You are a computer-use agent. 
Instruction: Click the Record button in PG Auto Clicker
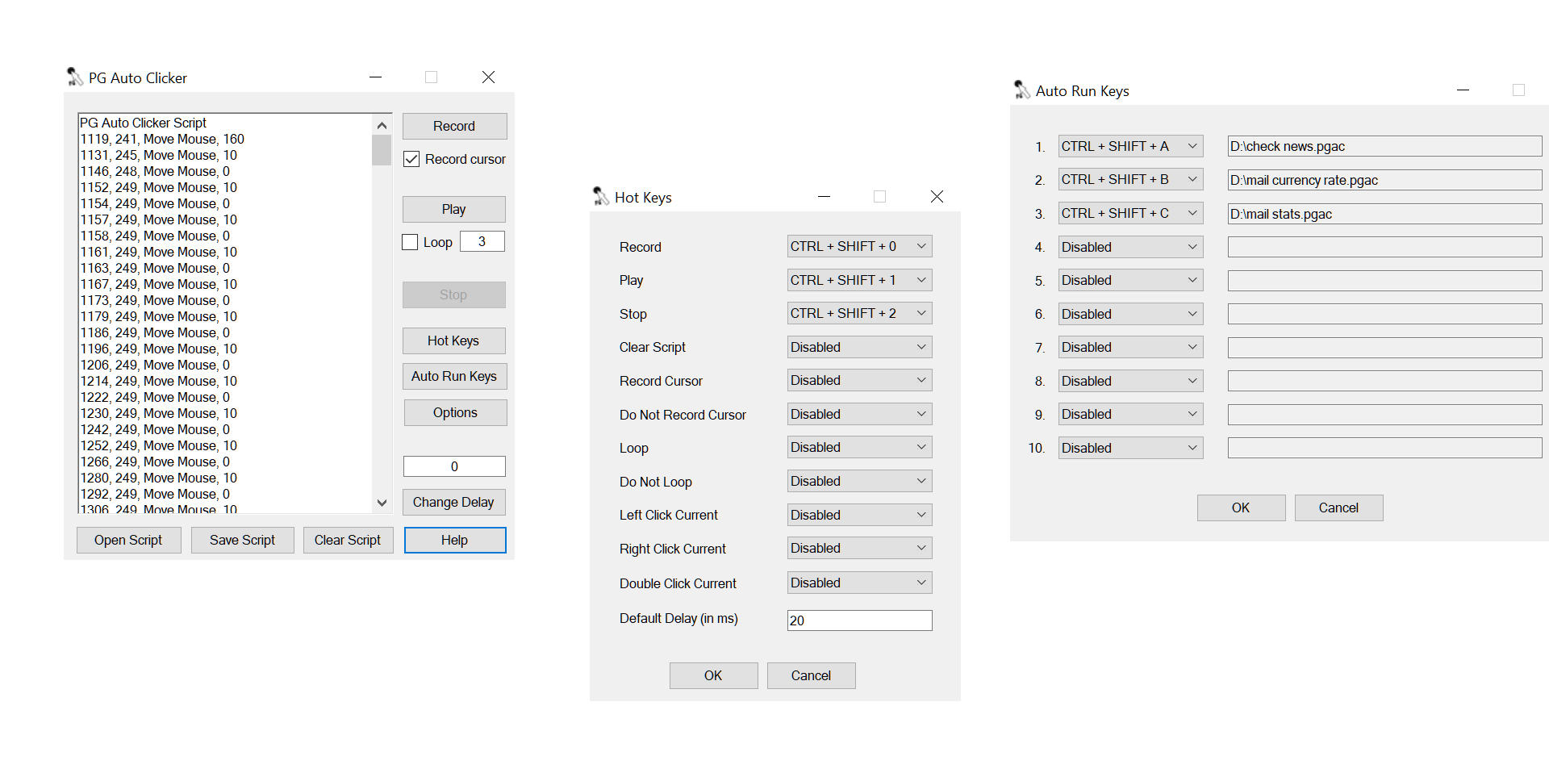pos(454,126)
